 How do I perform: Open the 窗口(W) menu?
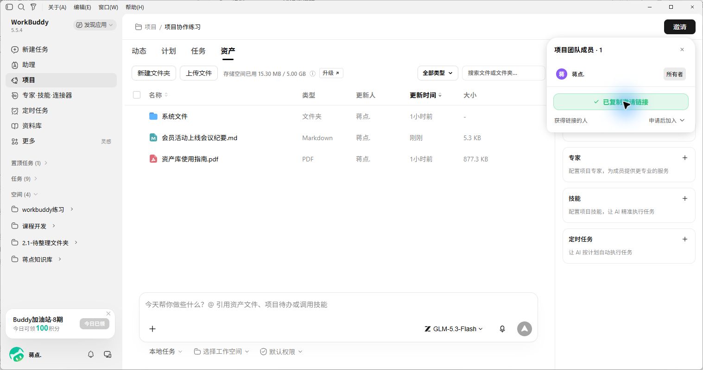(x=108, y=7)
